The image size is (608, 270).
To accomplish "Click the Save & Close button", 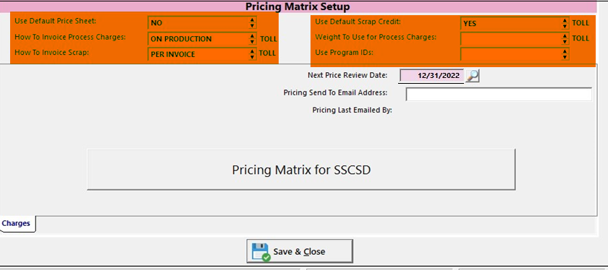I will [300, 251].
